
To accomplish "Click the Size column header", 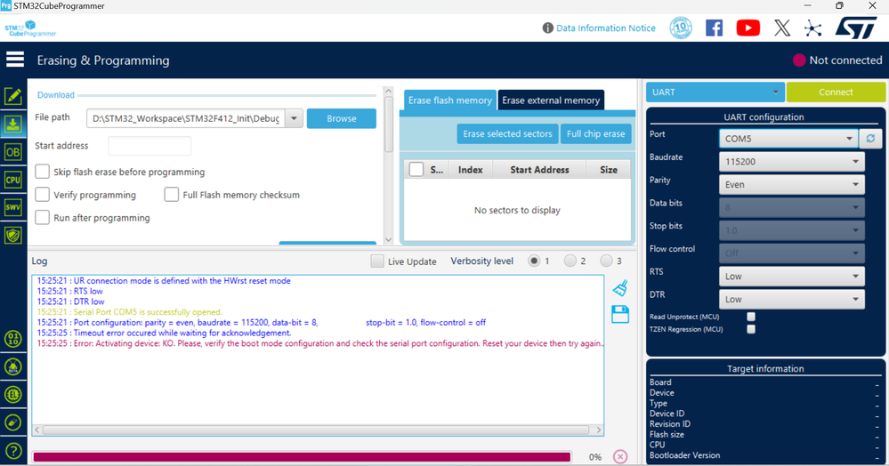I will point(609,170).
